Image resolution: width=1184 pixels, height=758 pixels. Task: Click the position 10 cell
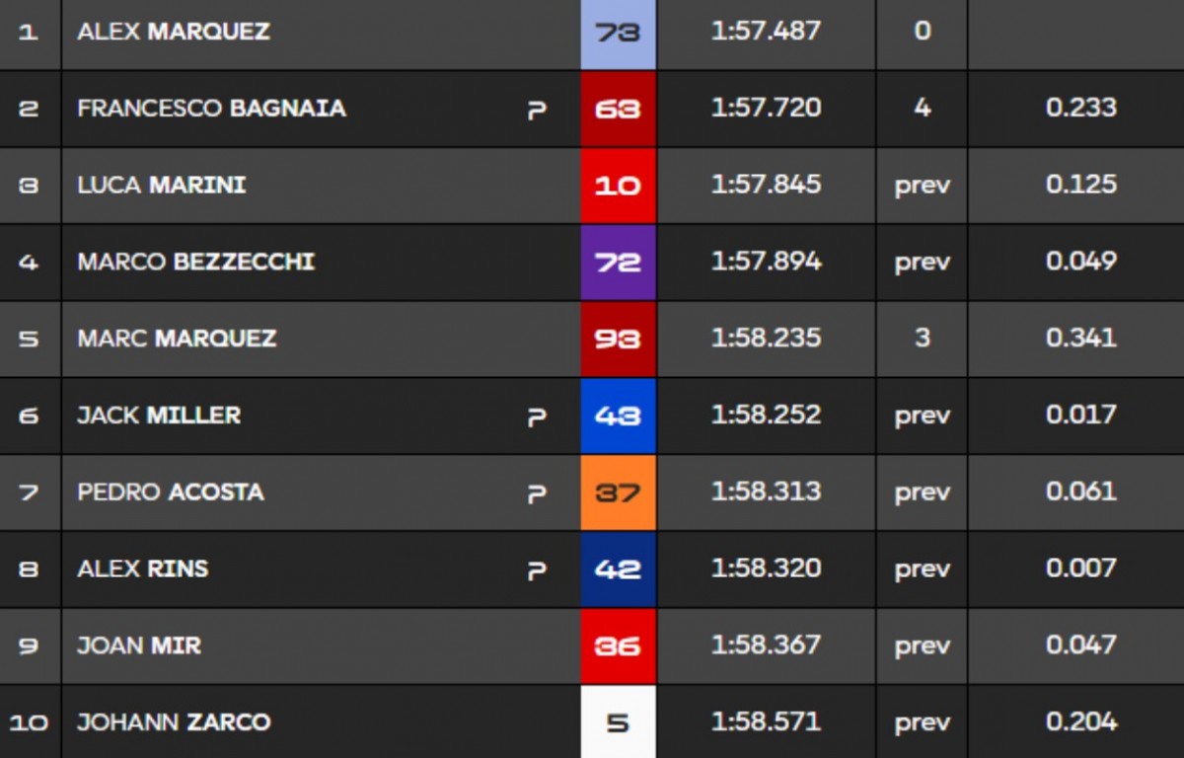point(29,723)
